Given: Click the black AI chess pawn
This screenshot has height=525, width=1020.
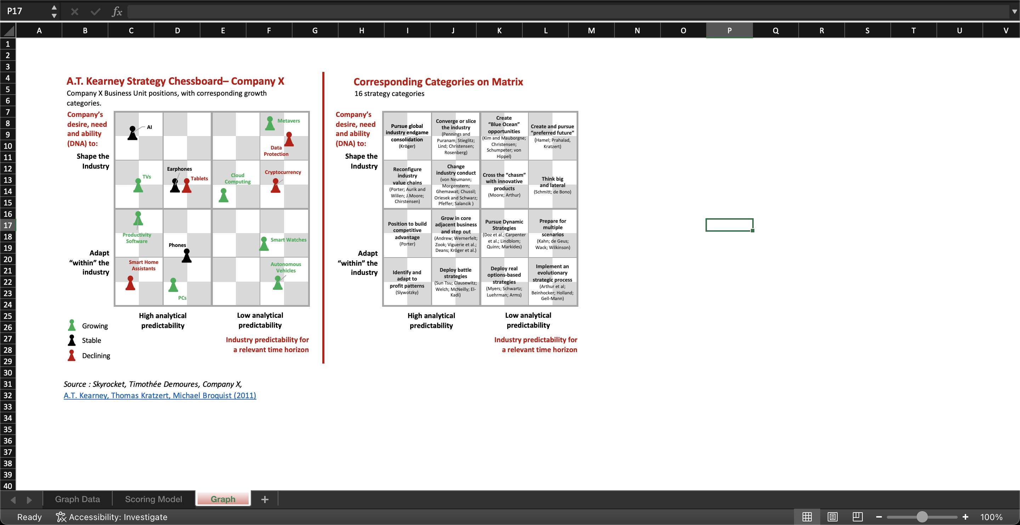Looking at the screenshot, I should 133,132.
